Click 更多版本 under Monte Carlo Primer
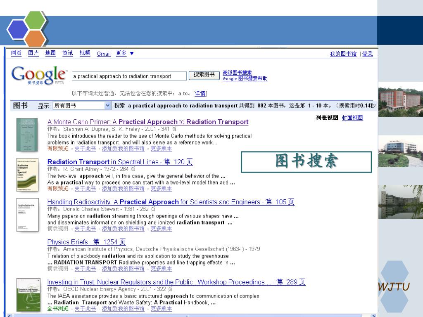The height and width of the screenshot is (317, 423). click(x=161, y=148)
